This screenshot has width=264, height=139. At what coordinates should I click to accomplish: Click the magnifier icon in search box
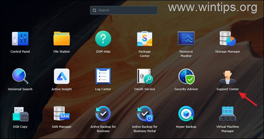coord(95,10)
